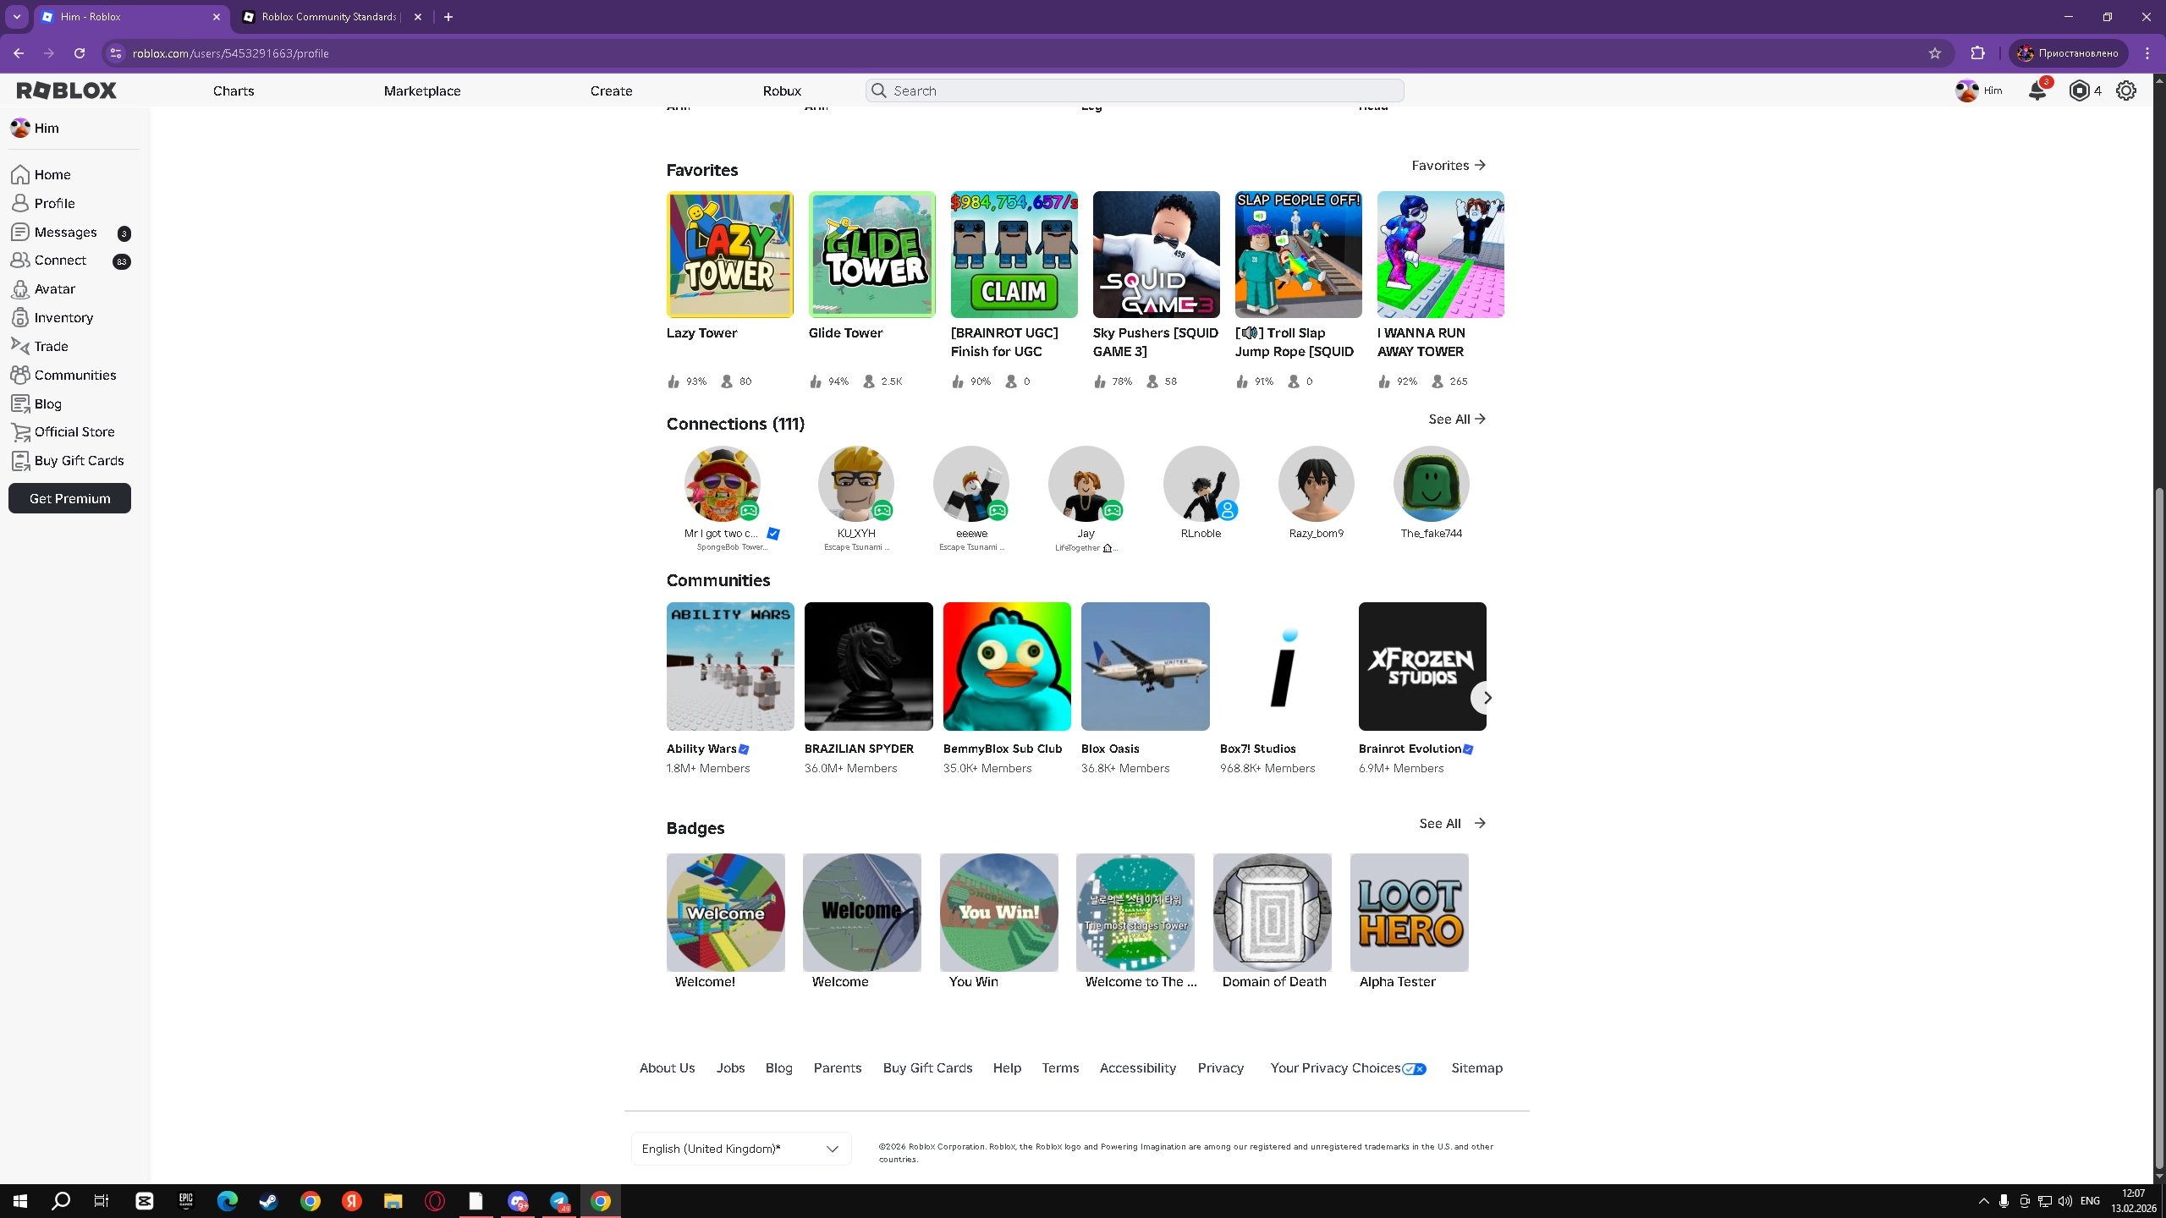Open the Trade sidebar item
Screen dimensions: 2166x1218
[40, 347]
